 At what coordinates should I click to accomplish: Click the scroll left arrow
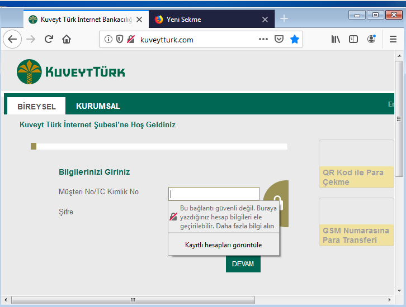(6, 300)
